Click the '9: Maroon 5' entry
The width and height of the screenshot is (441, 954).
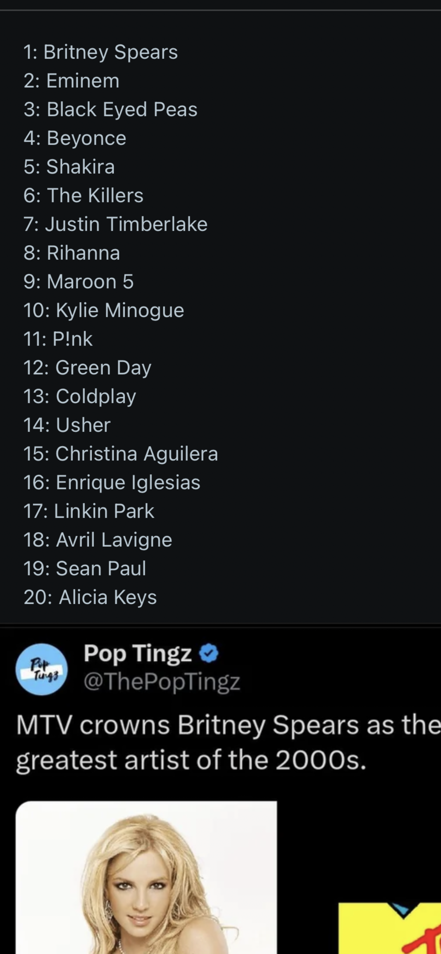[x=78, y=281]
